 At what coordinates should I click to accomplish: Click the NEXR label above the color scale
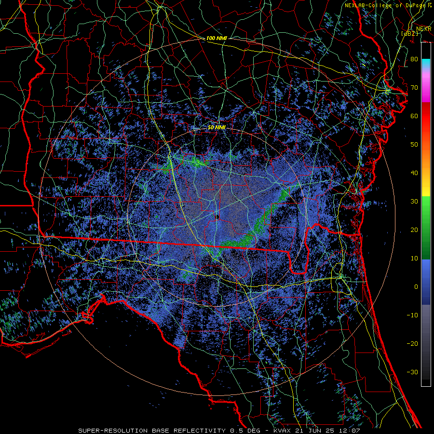(x=424, y=29)
